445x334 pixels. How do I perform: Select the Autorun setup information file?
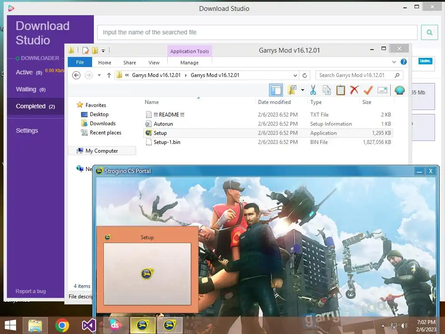[x=268, y=124]
